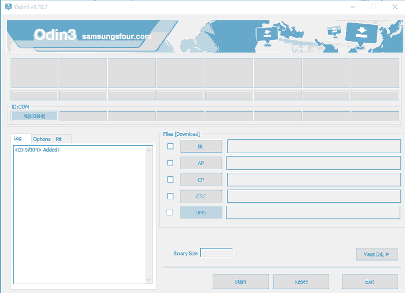405x293 pixels.
Task: Click the BL file path field
Action: coord(314,146)
